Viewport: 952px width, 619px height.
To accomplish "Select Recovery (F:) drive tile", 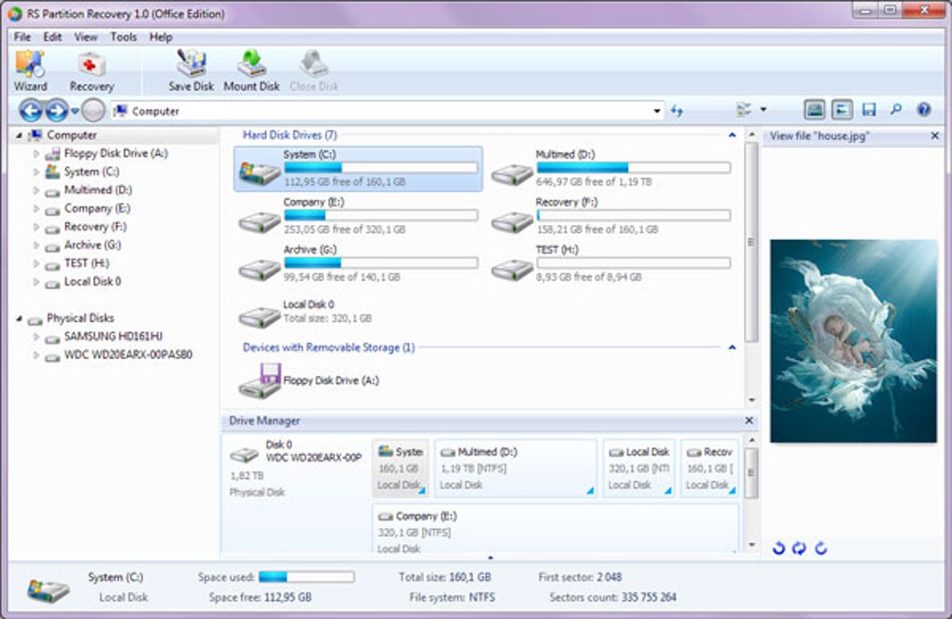I will point(610,216).
